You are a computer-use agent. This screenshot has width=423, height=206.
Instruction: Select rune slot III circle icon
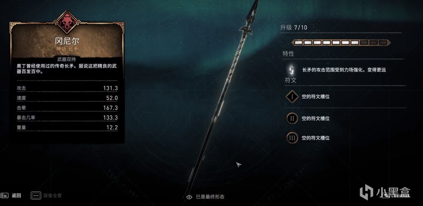tap(292, 138)
